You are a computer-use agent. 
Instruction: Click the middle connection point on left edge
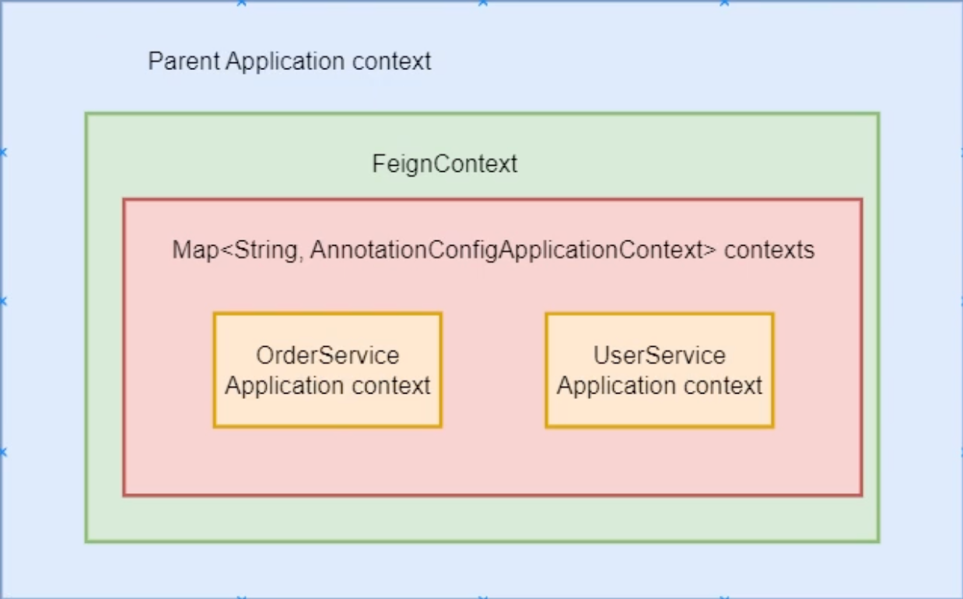click(x=3, y=301)
